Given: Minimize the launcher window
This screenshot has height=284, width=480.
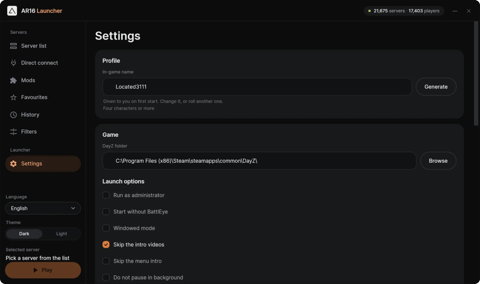Looking at the screenshot, I should tap(455, 11).
